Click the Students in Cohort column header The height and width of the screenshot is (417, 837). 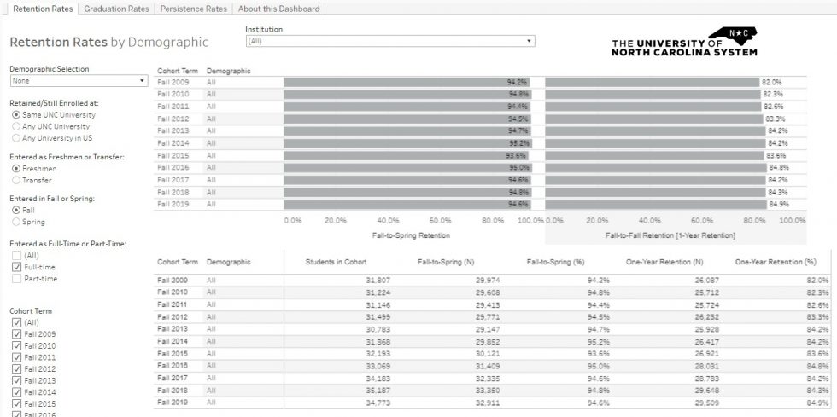click(x=336, y=261)
